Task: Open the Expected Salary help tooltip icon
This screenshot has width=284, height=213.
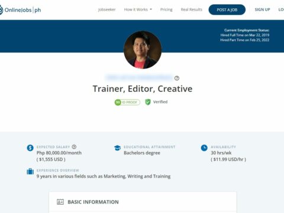Action: click(x=74, y=147)
